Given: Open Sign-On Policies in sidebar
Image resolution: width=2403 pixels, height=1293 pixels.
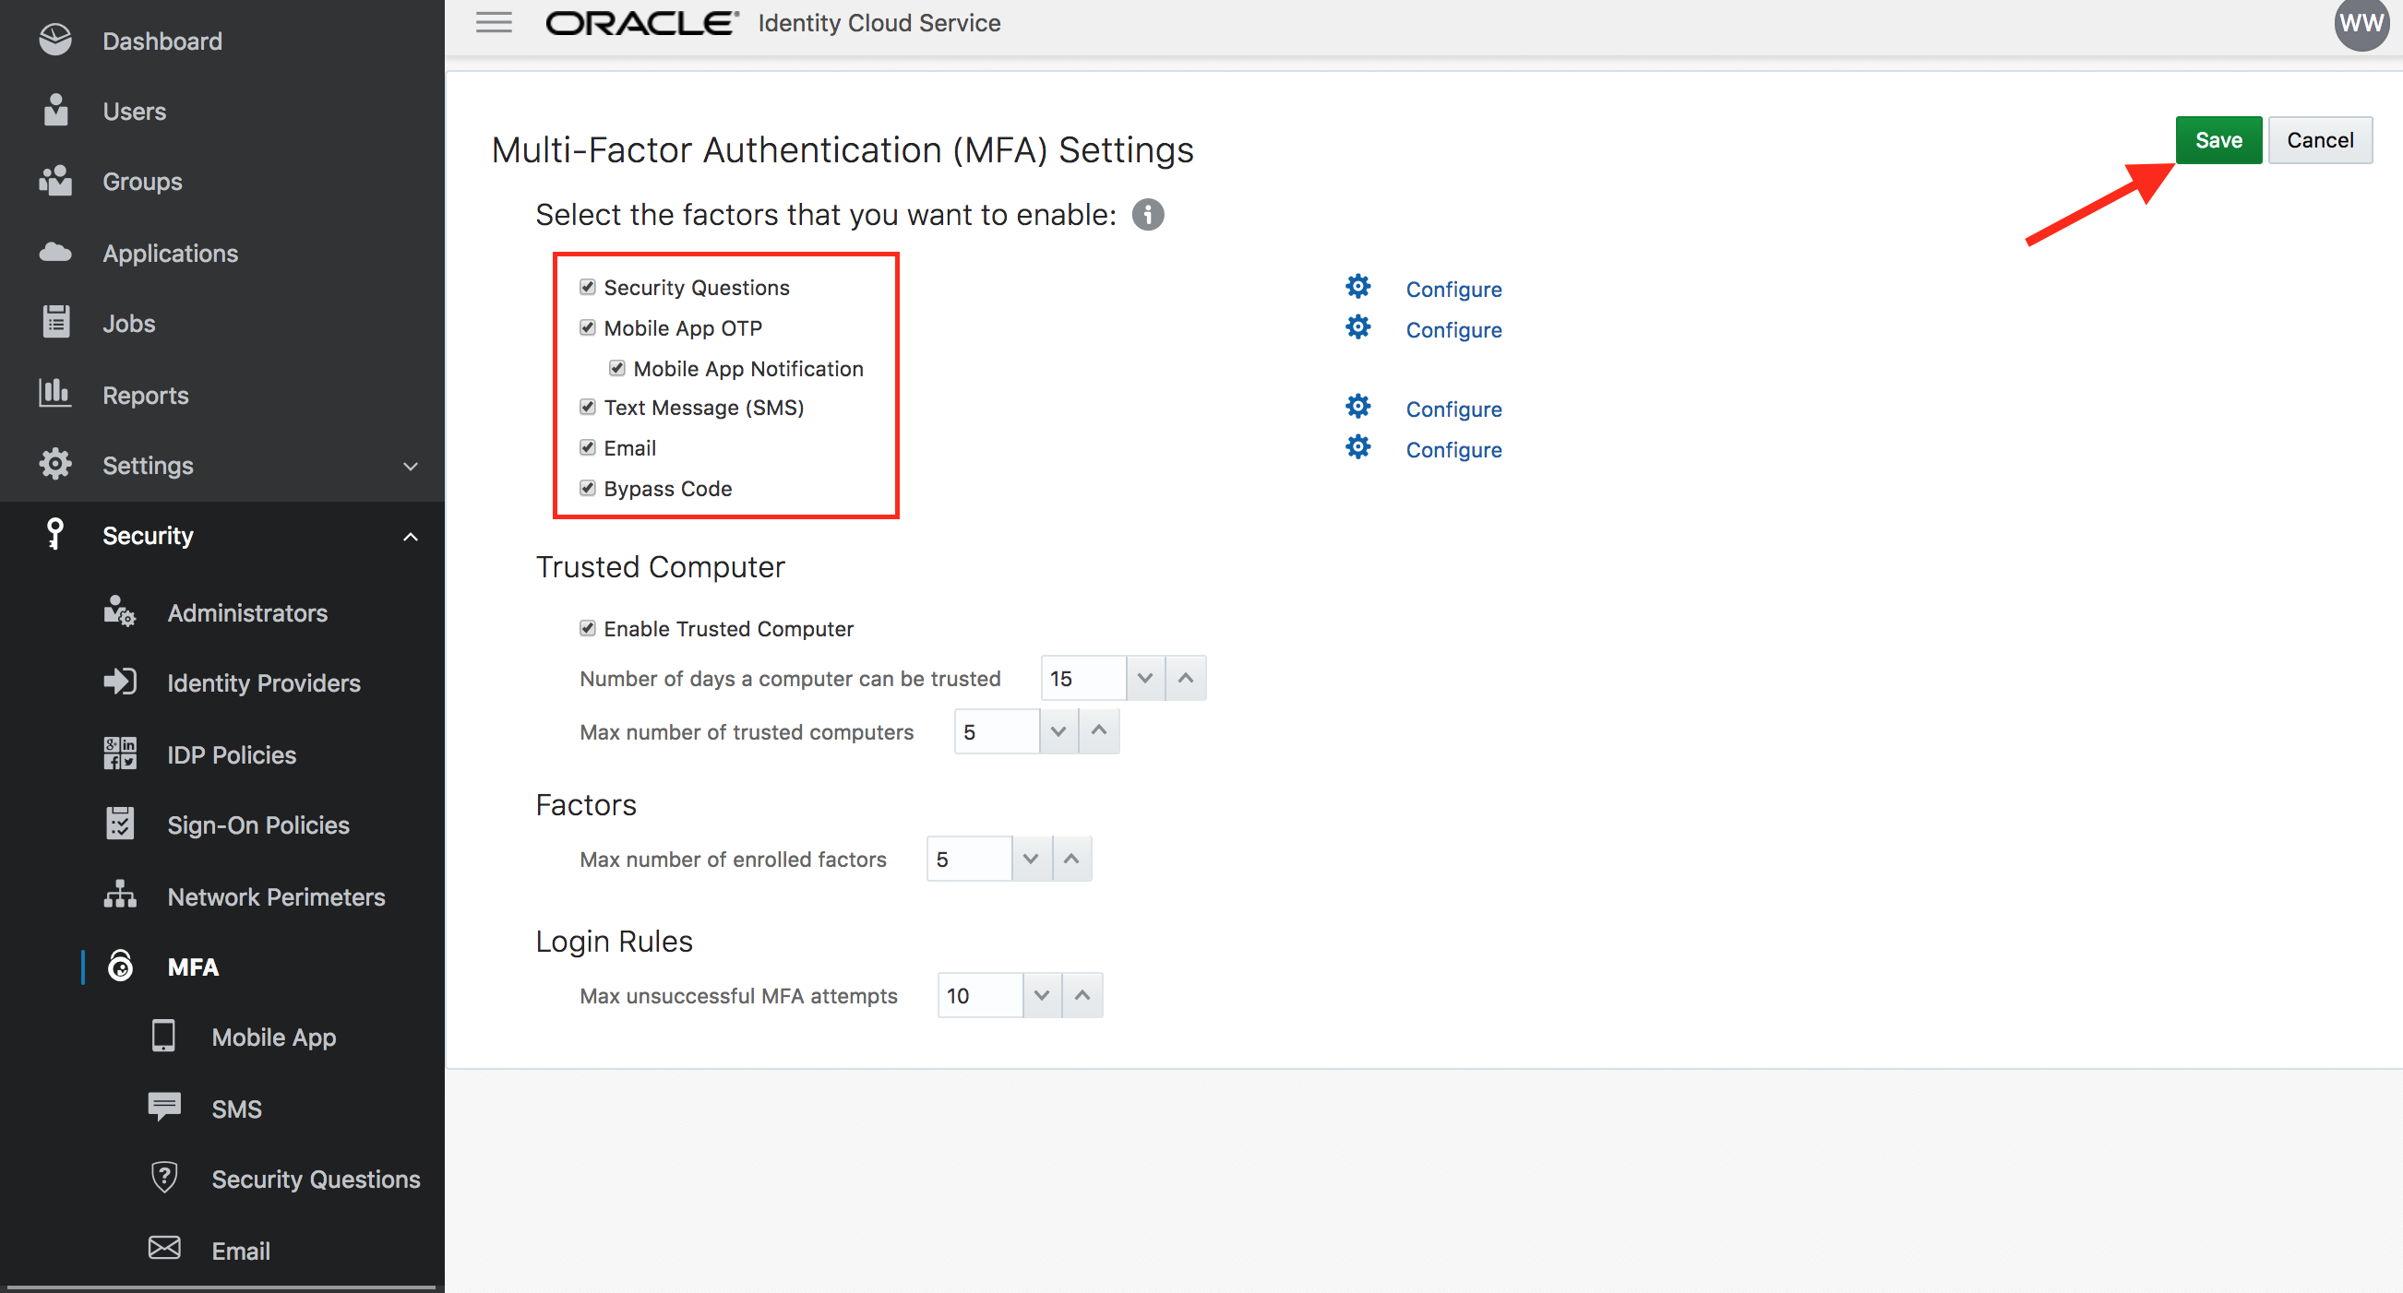Looking at the screenshot, I should tap(258, 825).
